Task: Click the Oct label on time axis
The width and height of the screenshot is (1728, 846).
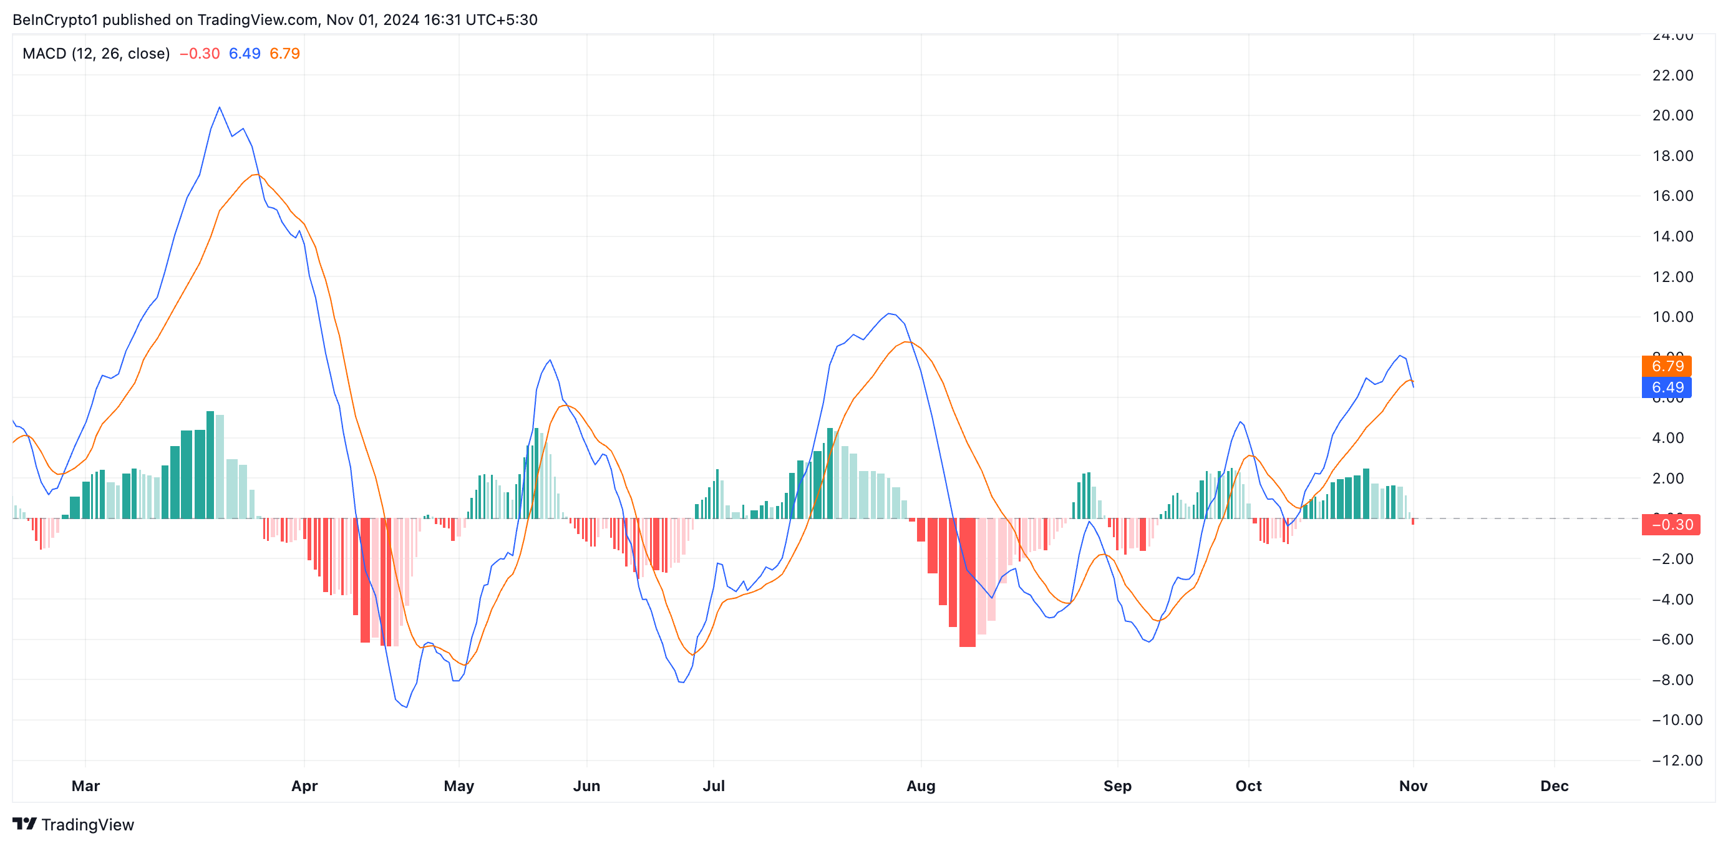Action: 1248,785
